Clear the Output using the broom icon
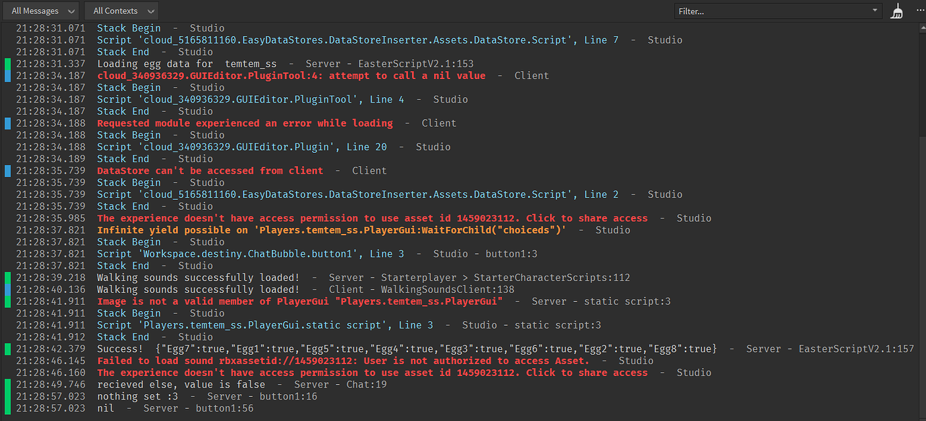 (896, 11)
